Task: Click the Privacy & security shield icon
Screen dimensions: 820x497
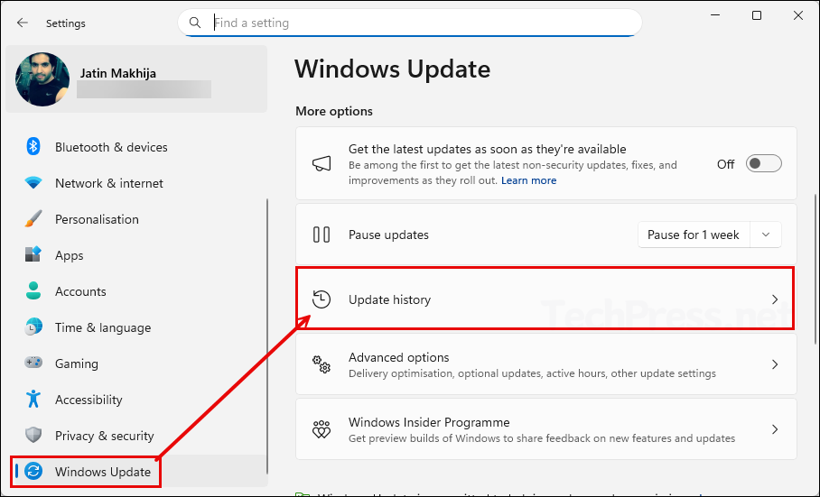Action: [x=33, y=436]
